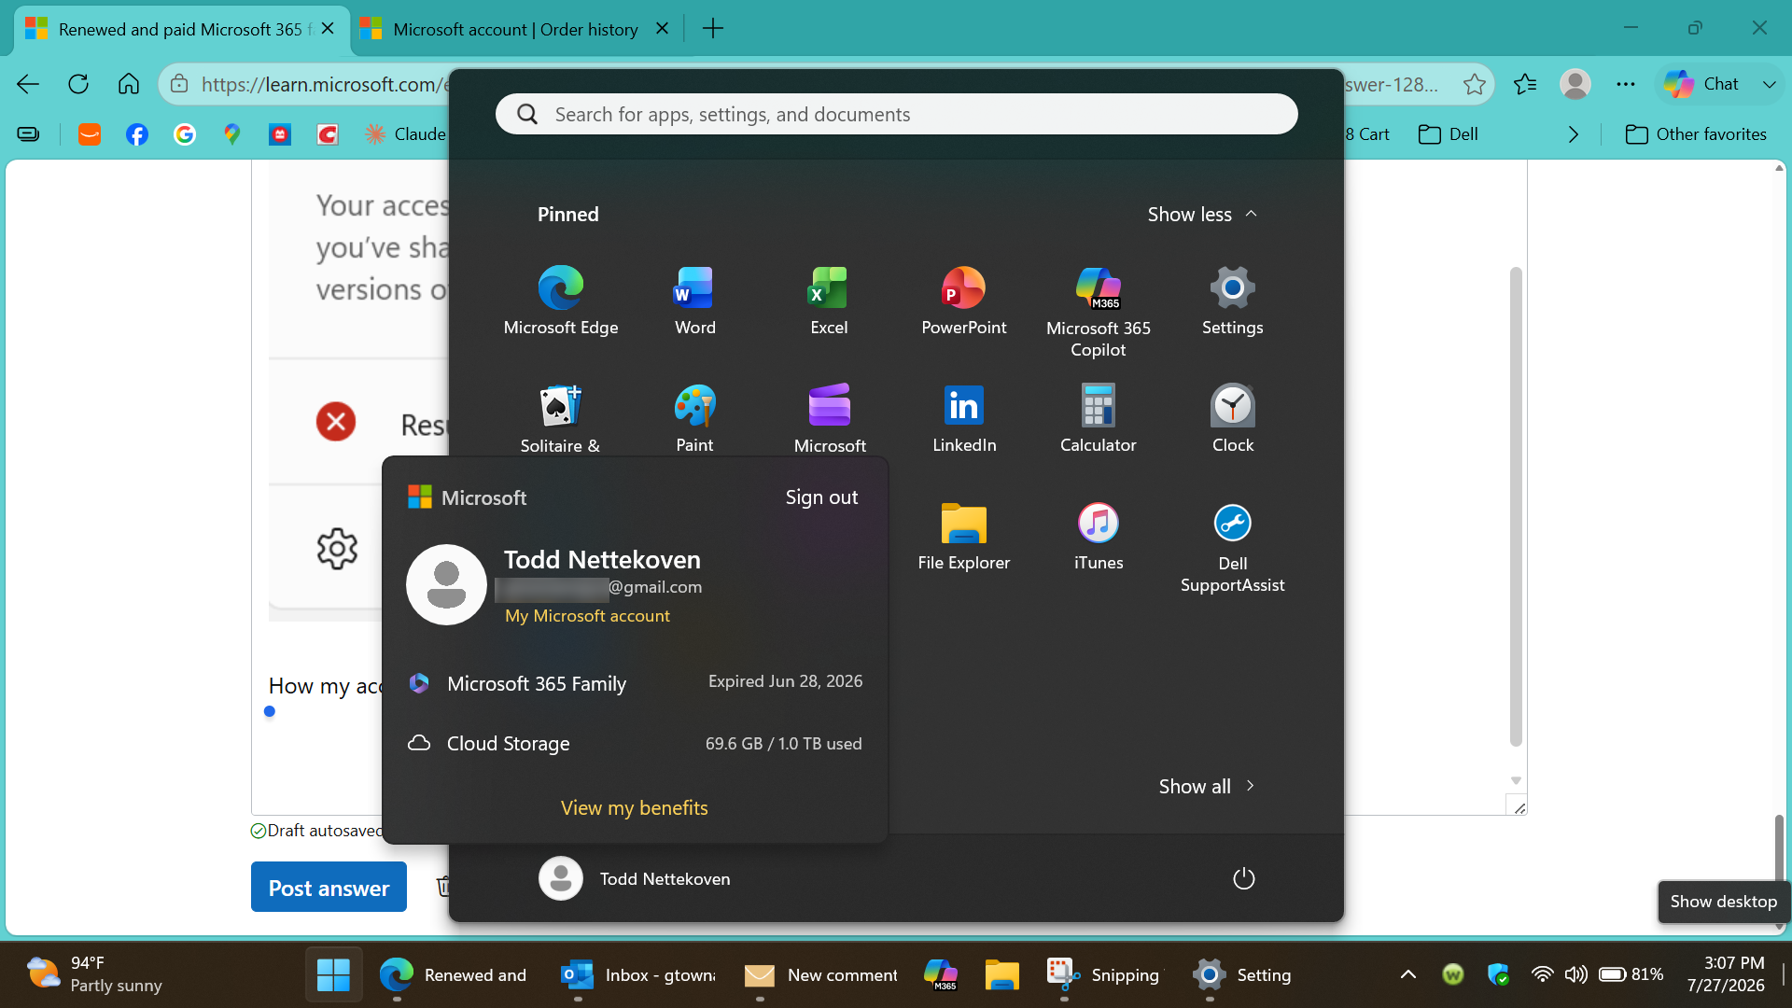Refresh the Edge browser page
This screenshot has width=1792, height=1008.
point(78,84)
